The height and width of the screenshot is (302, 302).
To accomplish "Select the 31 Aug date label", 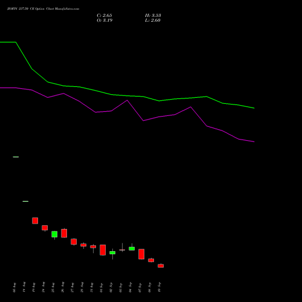I will coord(92,288).
